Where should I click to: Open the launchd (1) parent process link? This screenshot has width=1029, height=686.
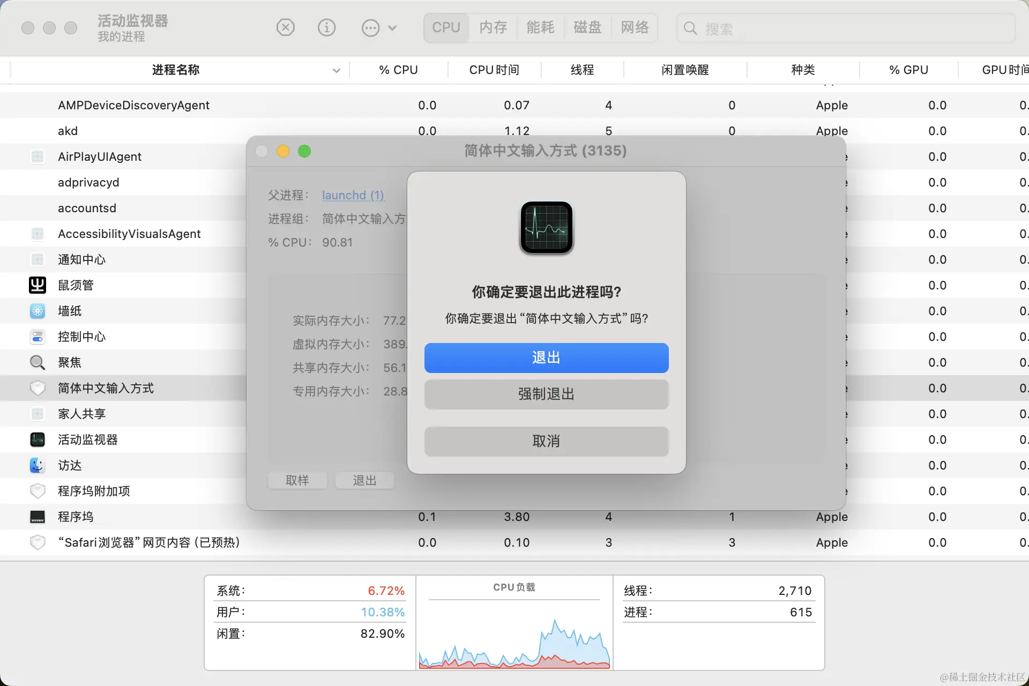click(353, 195)
